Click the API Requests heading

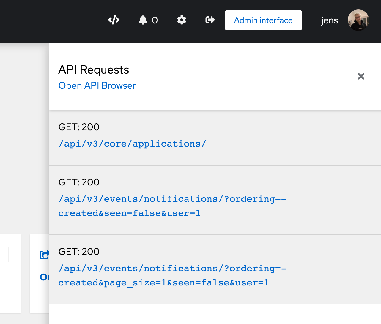click(94, 70)
